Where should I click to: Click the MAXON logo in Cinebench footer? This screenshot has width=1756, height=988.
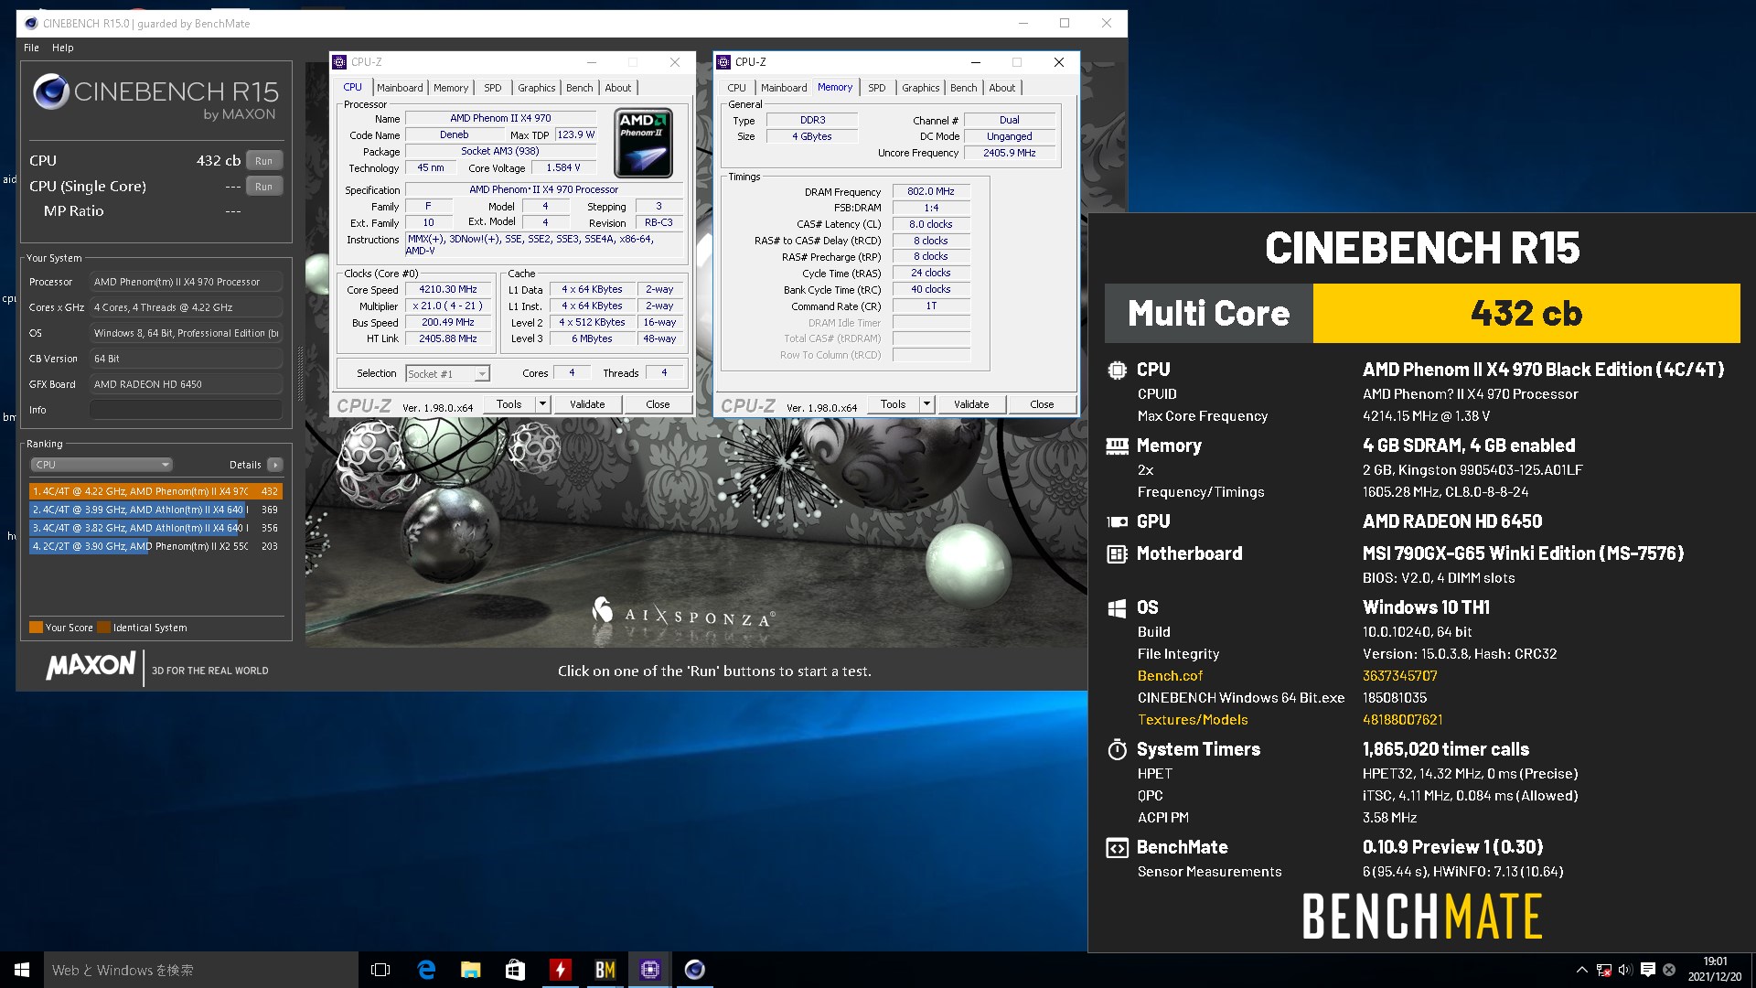click(91, 666)
